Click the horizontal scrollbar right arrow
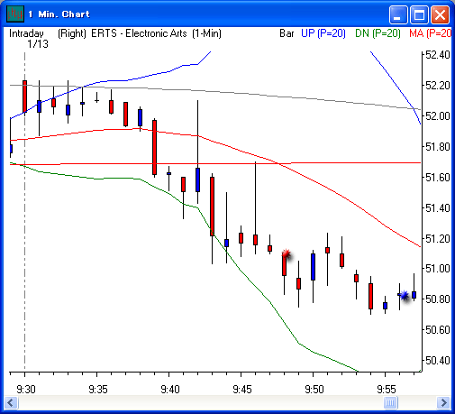The height and width of the screenshot is (414, 455). pos(443,402)
